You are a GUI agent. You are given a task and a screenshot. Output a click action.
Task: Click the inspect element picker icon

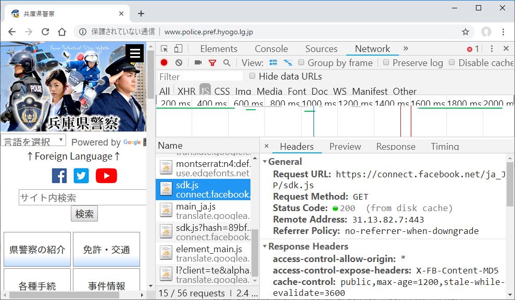coord(165,49)
